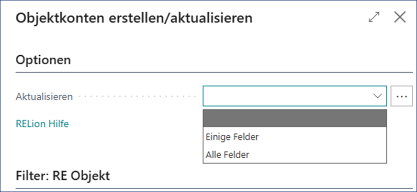Toggle the 'Filter: RE Objekt' section header
The width and height of the screenshot is (417, 192).
pyautogui.click(x=63, y=176)
